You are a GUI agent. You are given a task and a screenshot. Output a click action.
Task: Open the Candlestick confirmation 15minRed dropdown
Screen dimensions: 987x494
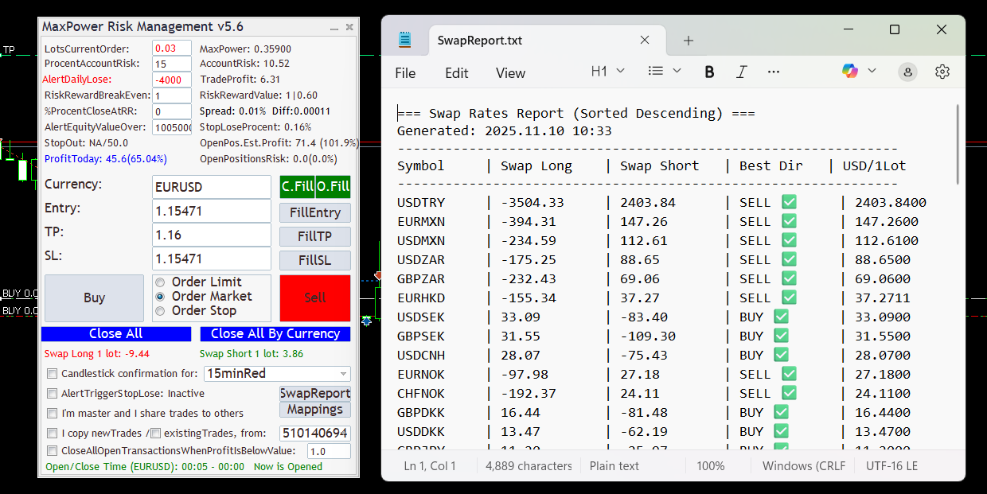pos(277,374)
